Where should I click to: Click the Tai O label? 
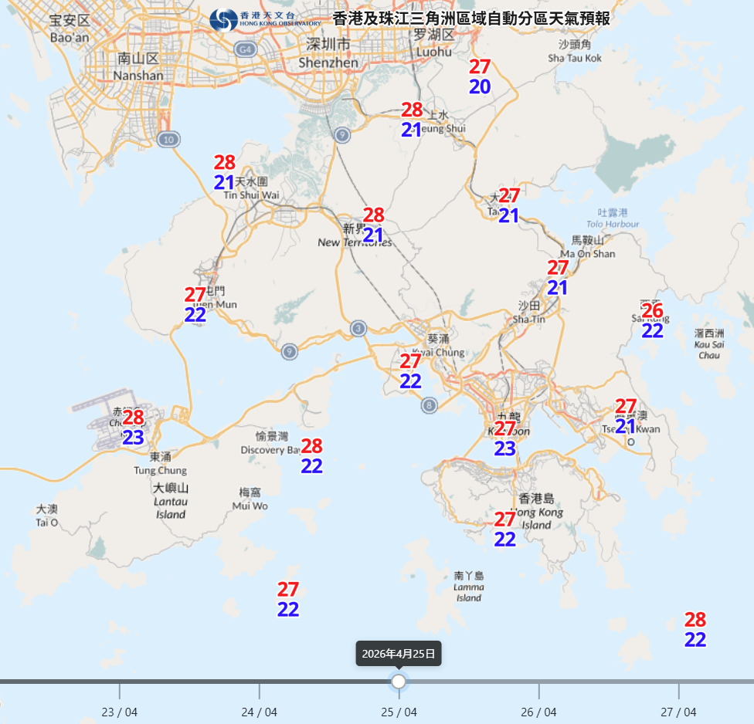point(47,516)
